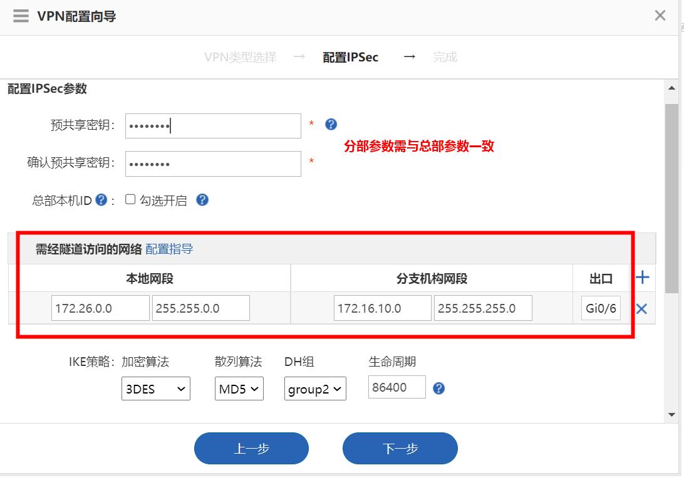Open the hamburger navigation menu
684x480 pixels.
pos(21,16)
